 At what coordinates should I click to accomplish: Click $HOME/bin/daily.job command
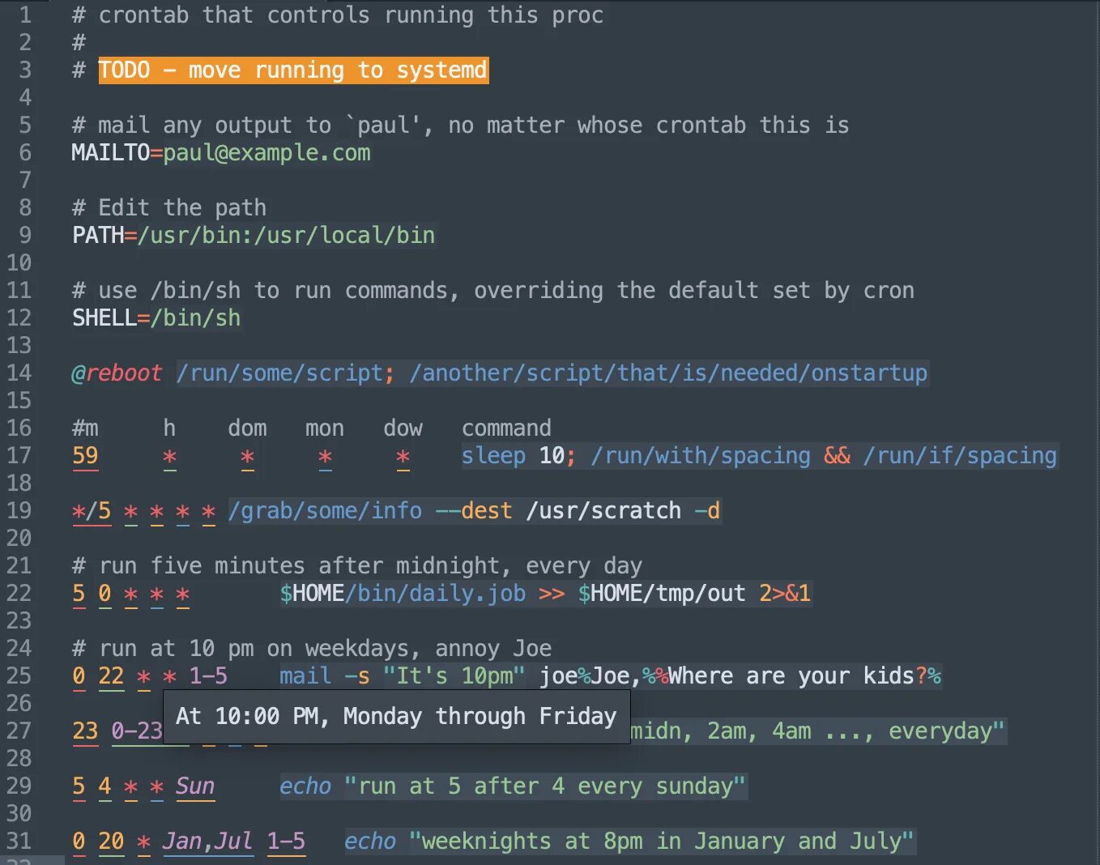pos(403,594)
